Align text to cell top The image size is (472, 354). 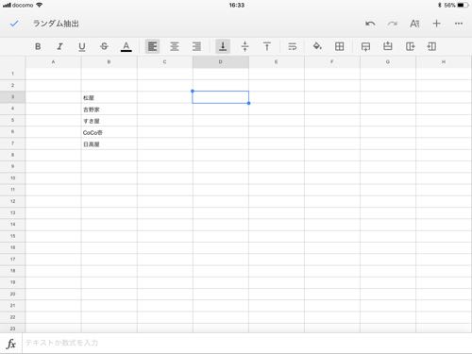tap(267, 46)
